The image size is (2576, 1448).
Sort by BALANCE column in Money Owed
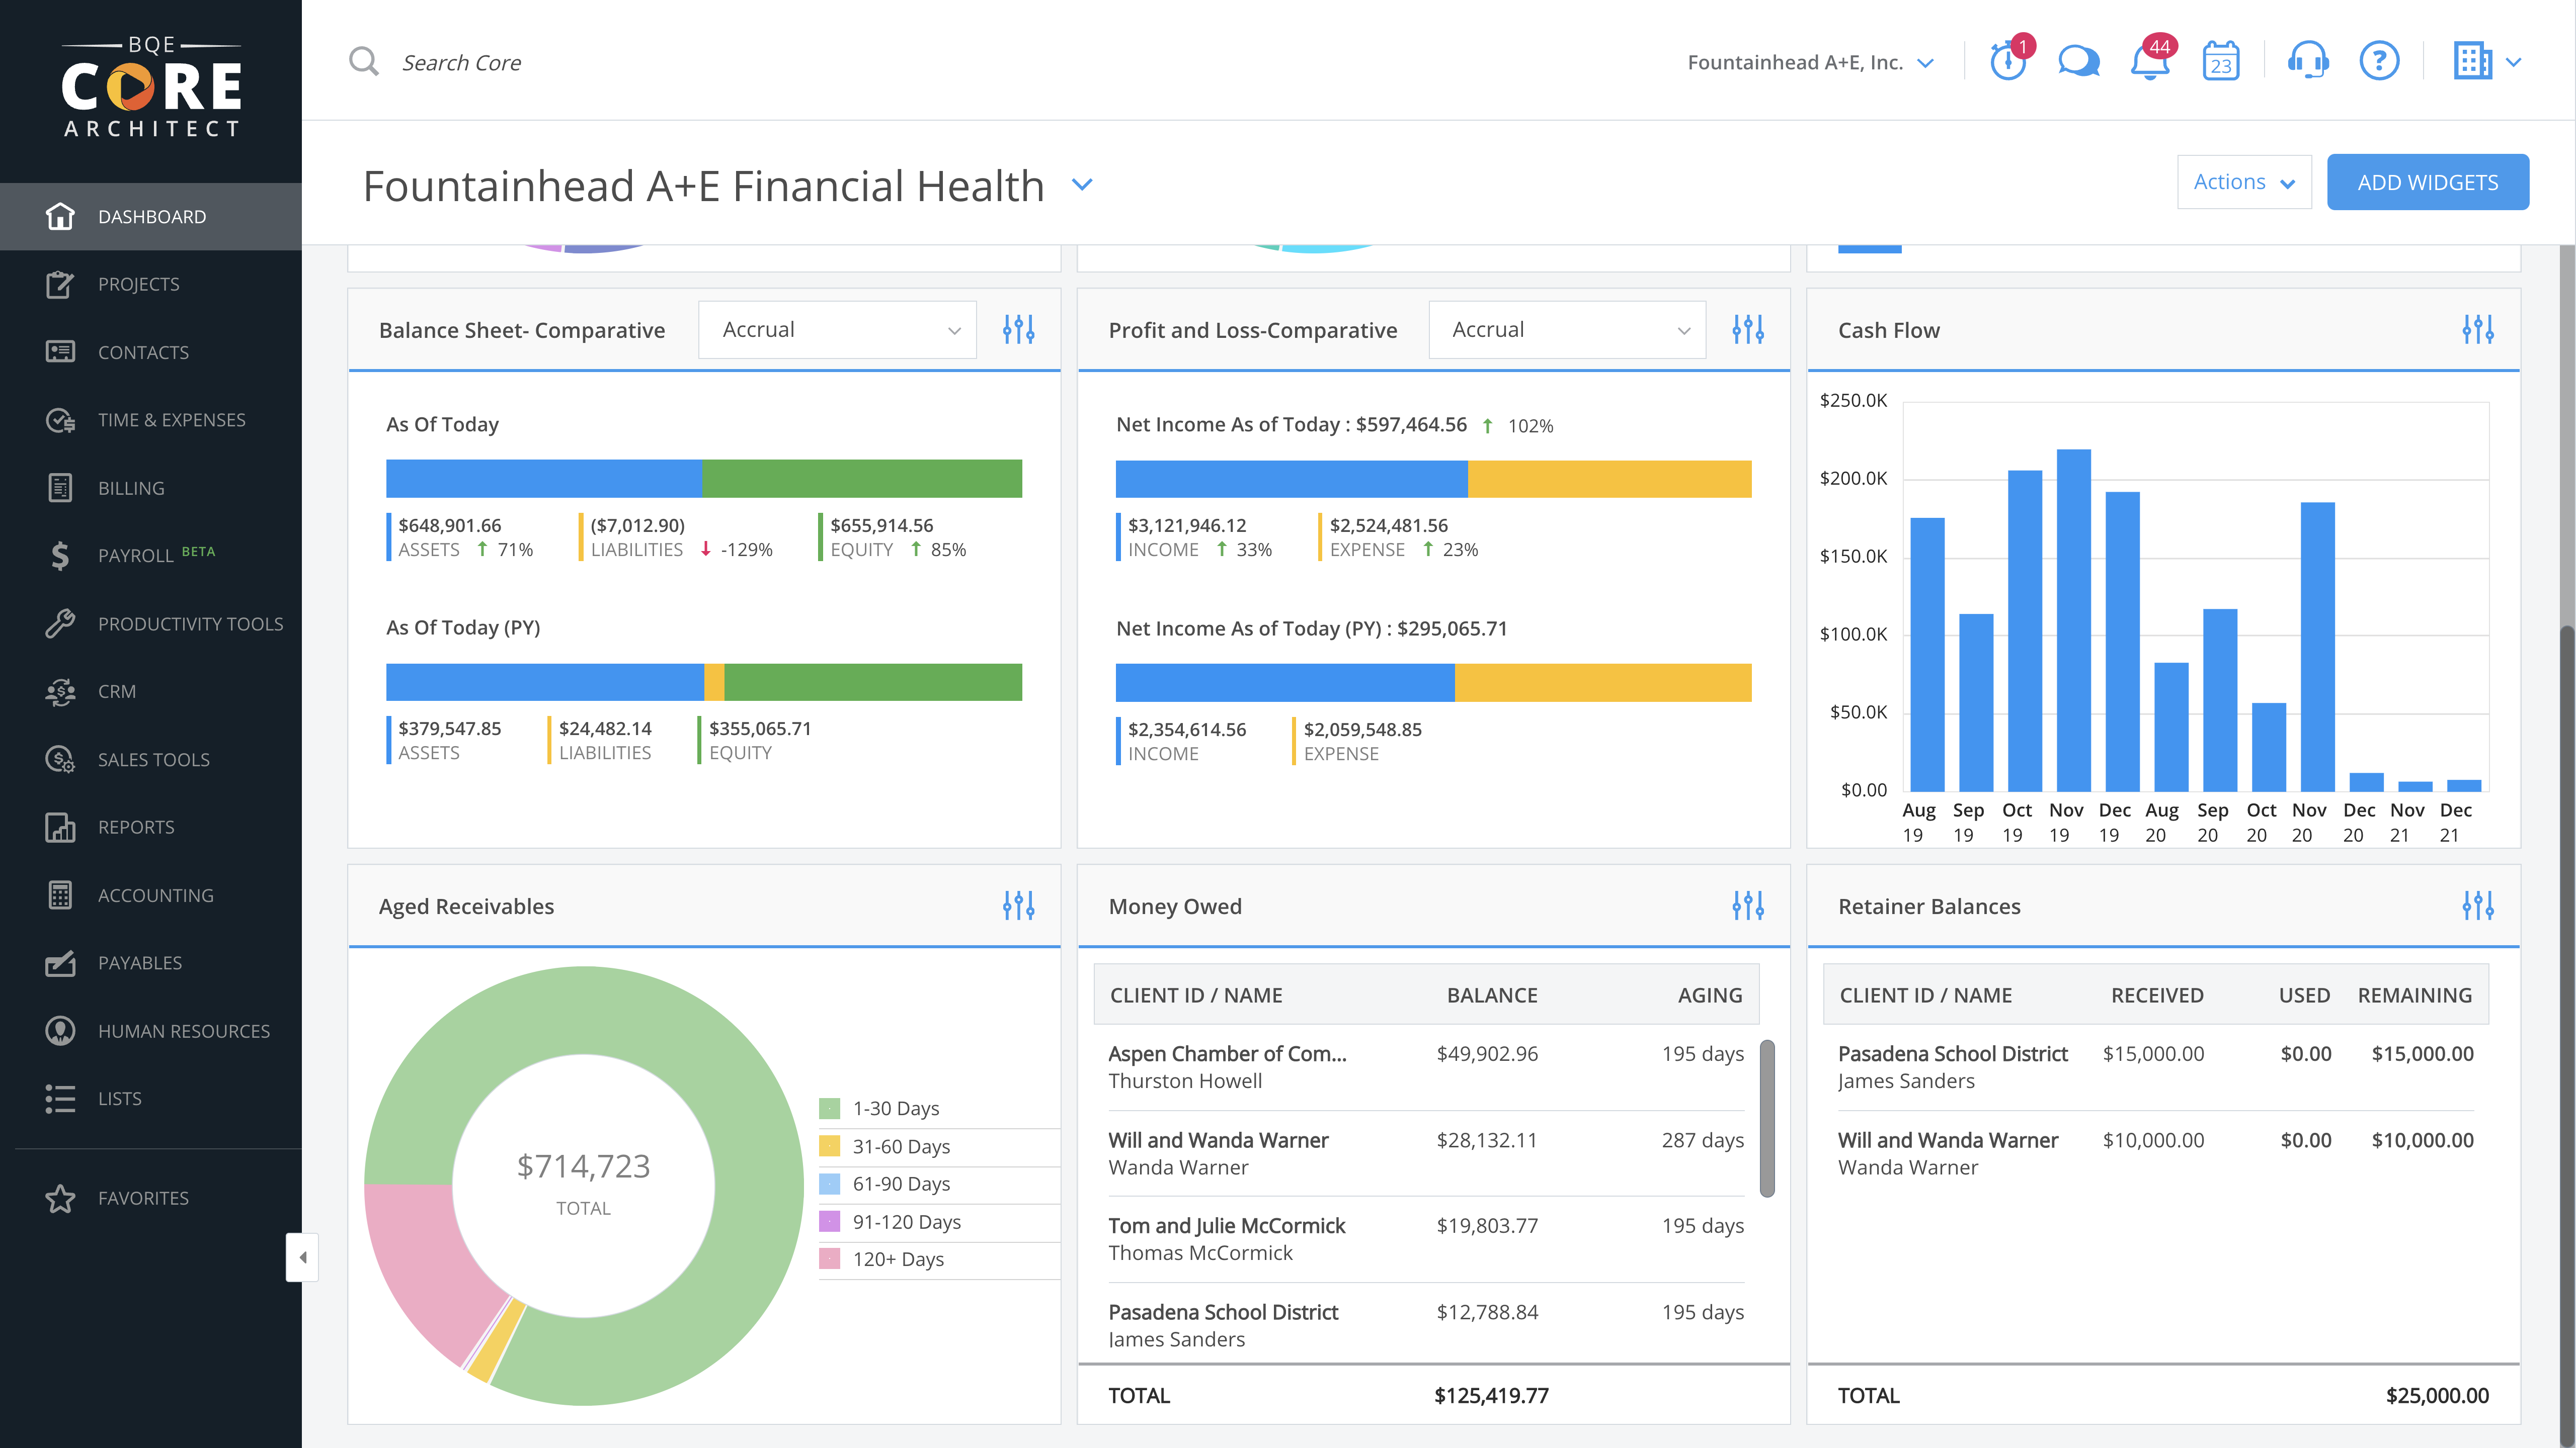1492,995
